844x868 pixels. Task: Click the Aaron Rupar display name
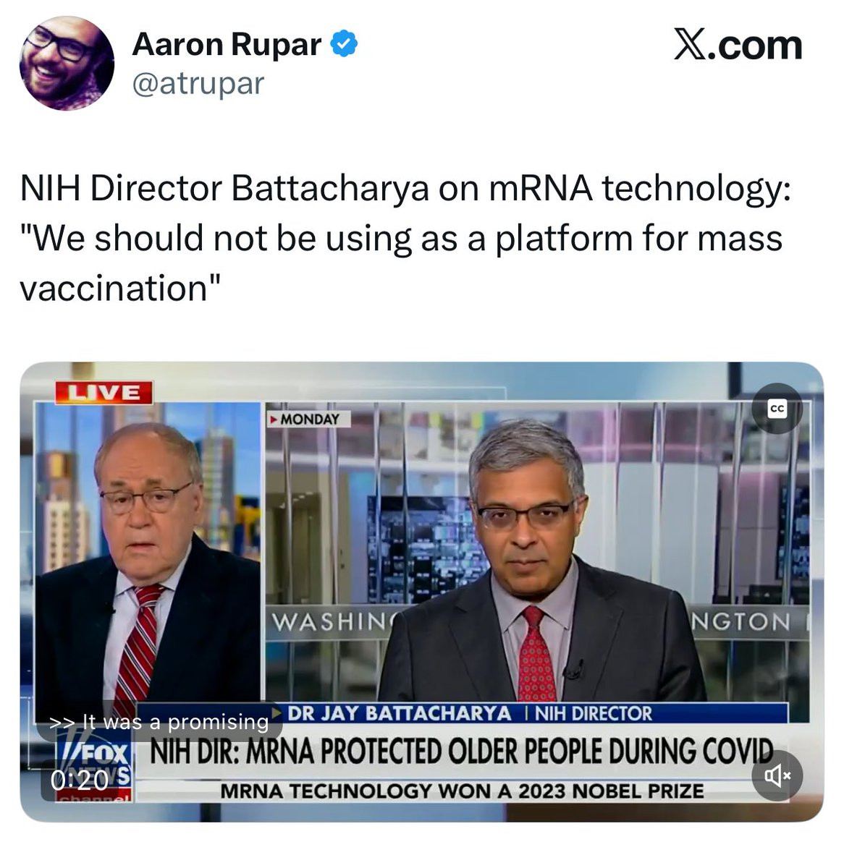click(x=227, y=45)
